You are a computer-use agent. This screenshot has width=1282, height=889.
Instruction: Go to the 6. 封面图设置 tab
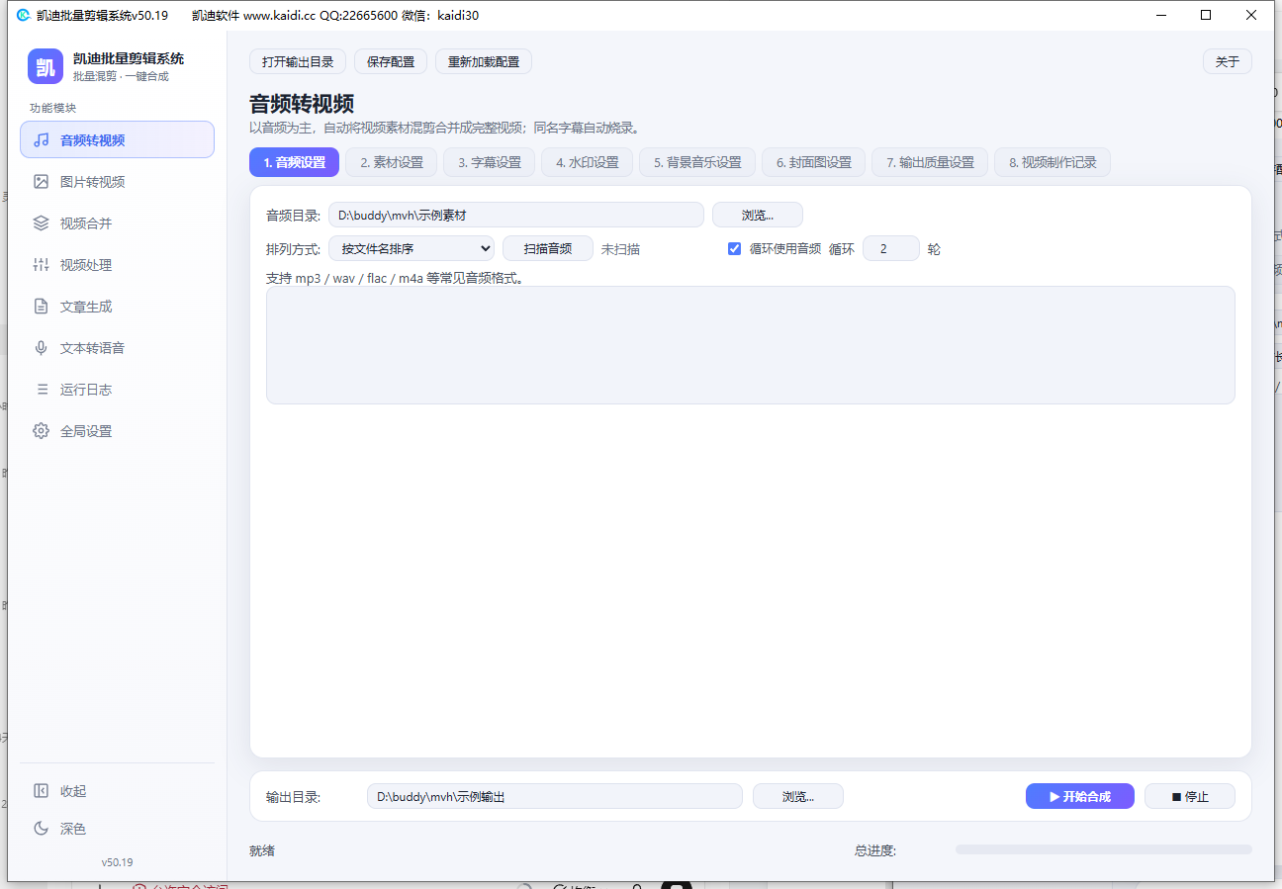(813, 162)
